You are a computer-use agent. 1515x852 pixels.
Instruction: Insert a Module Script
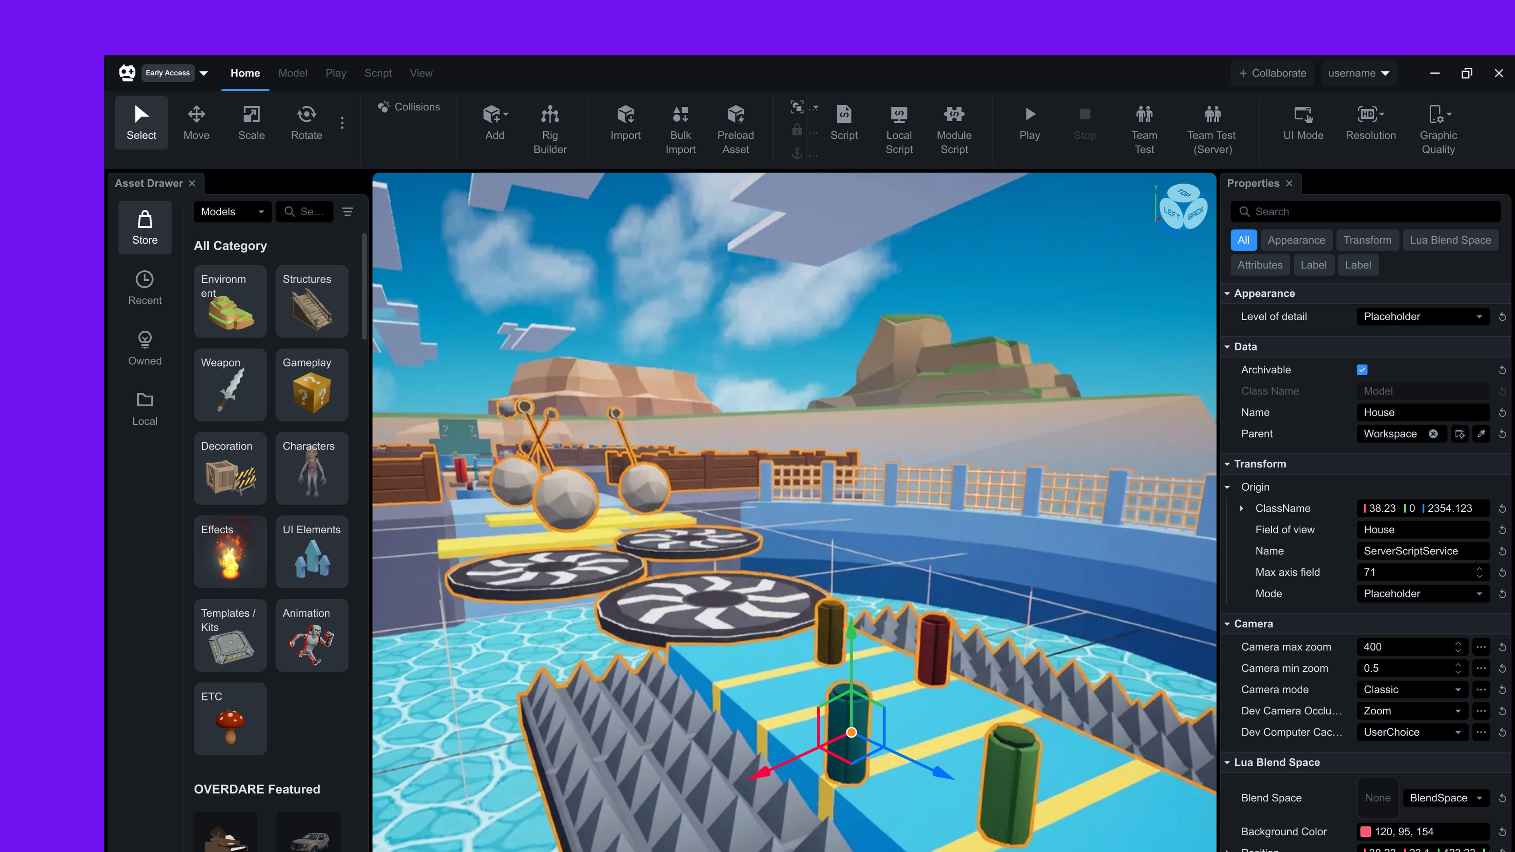pos(954,129)
